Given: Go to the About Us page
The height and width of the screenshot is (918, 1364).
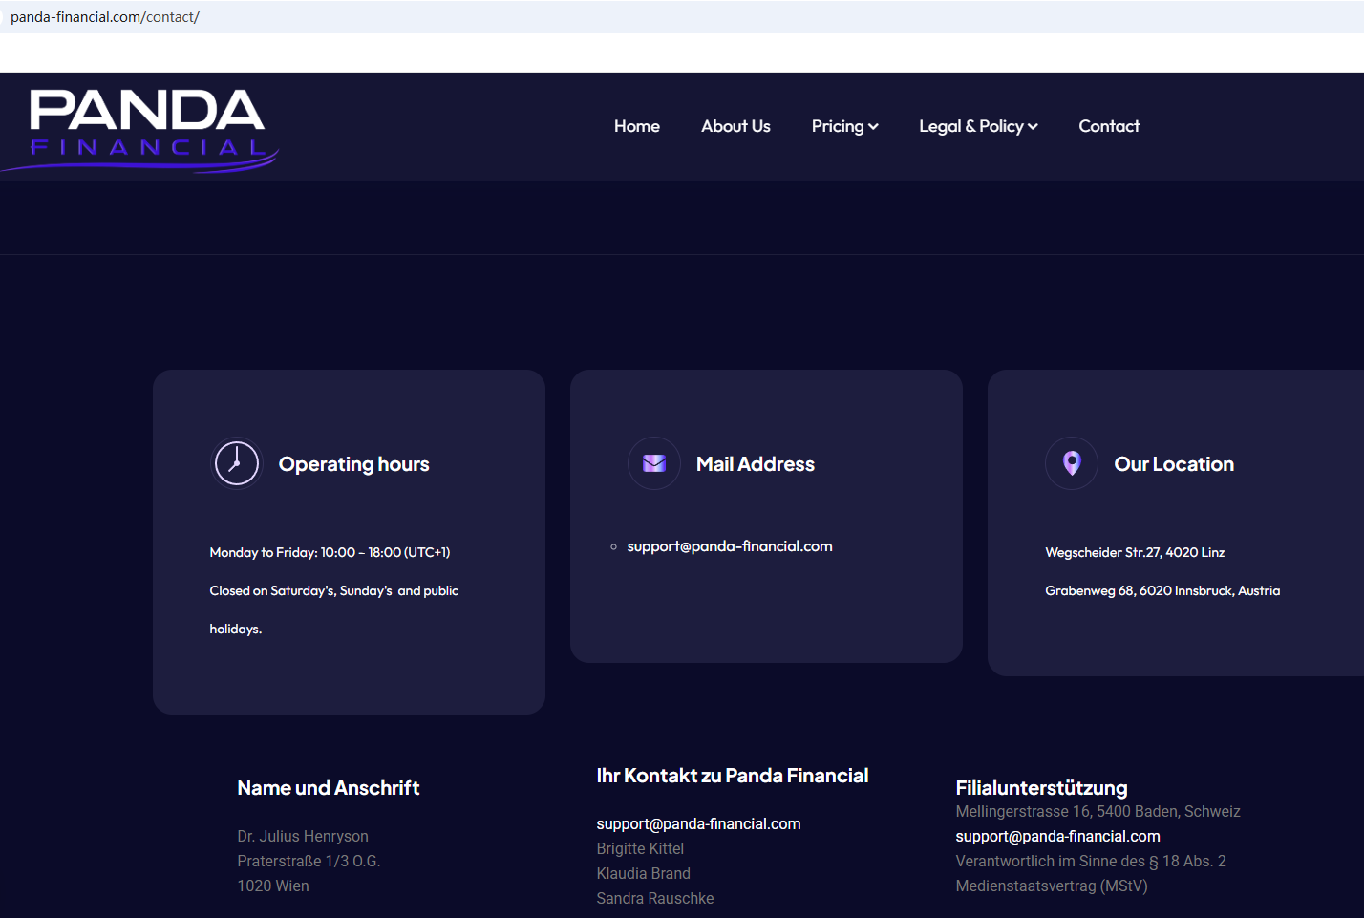Looking at the screenshot, I should pos(735,126).
